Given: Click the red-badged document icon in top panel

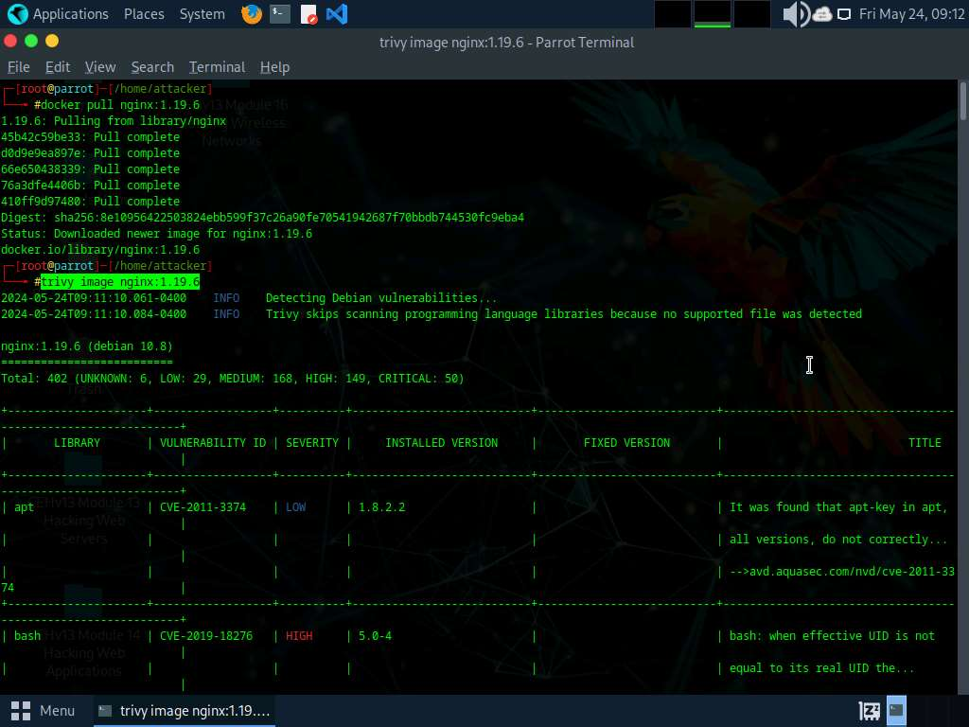Looking at the screenshot, I should (308, 14).
